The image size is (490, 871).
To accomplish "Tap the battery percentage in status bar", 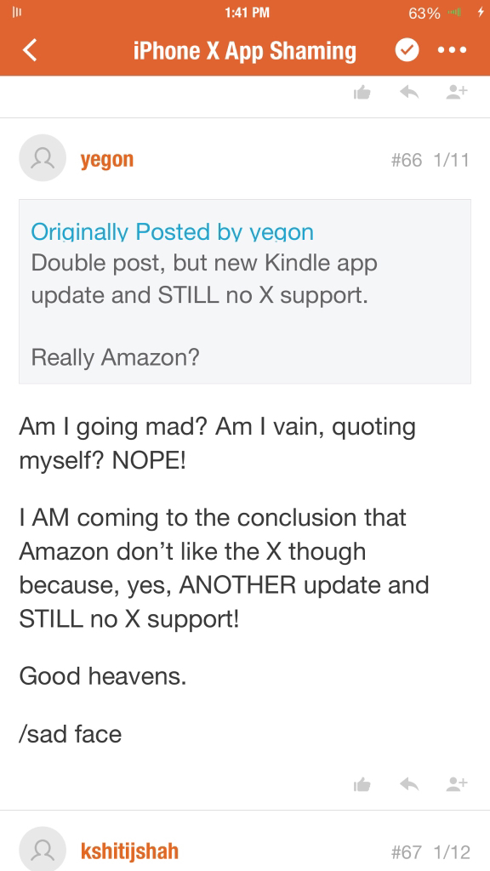I will coord(424,13).
